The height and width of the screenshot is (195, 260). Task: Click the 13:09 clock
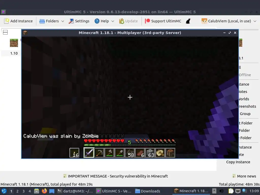coord(254,191)
